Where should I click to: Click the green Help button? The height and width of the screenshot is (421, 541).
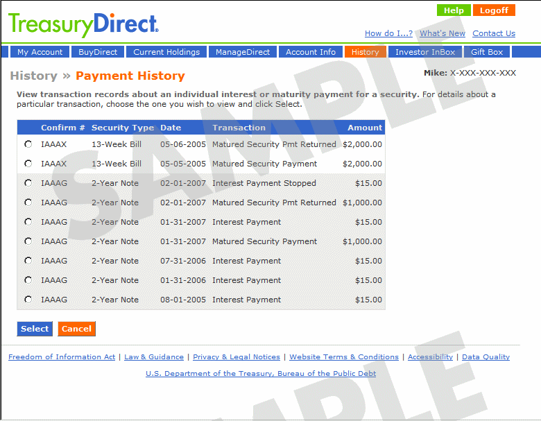(454, 10)
